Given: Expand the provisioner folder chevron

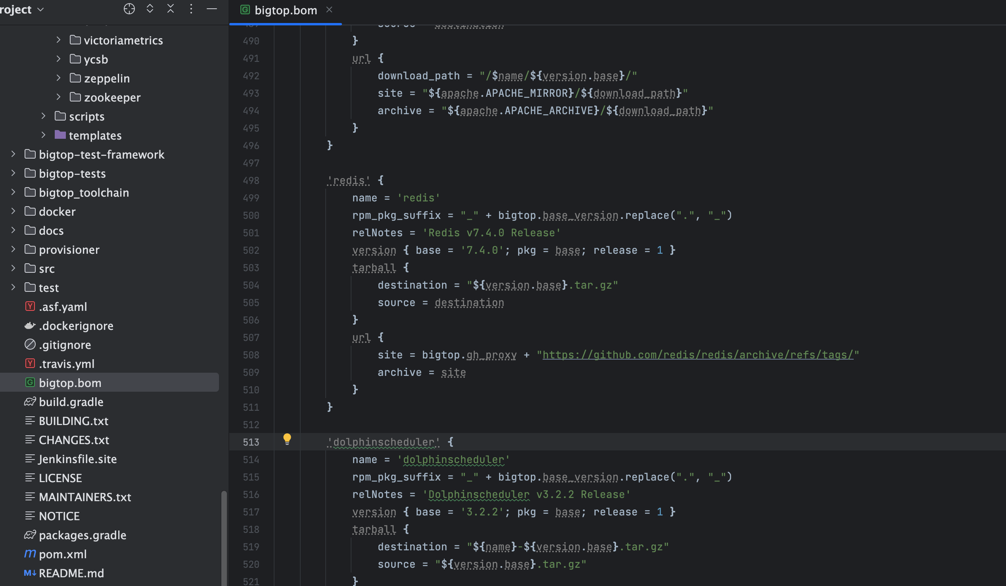Looking at the screenshot, I should [x=13, y=249].
